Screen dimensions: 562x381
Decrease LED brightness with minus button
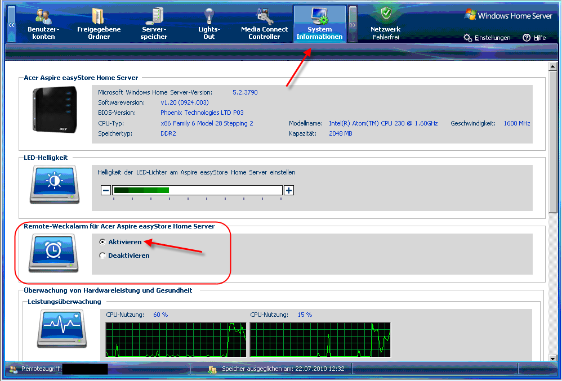pyautogui.click(x=106, y=190)
